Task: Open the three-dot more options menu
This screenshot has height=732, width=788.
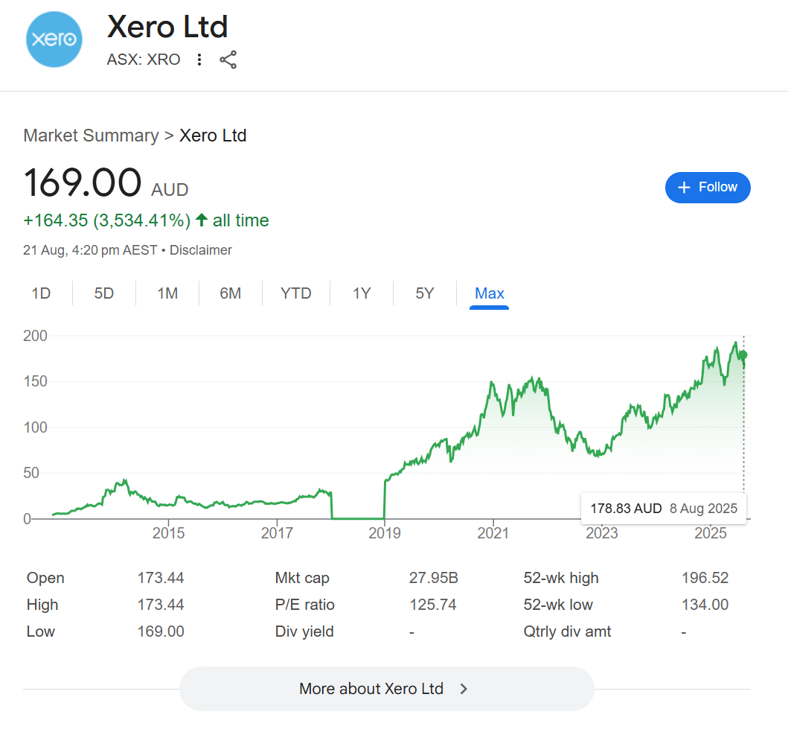Action: pos(199,60)
